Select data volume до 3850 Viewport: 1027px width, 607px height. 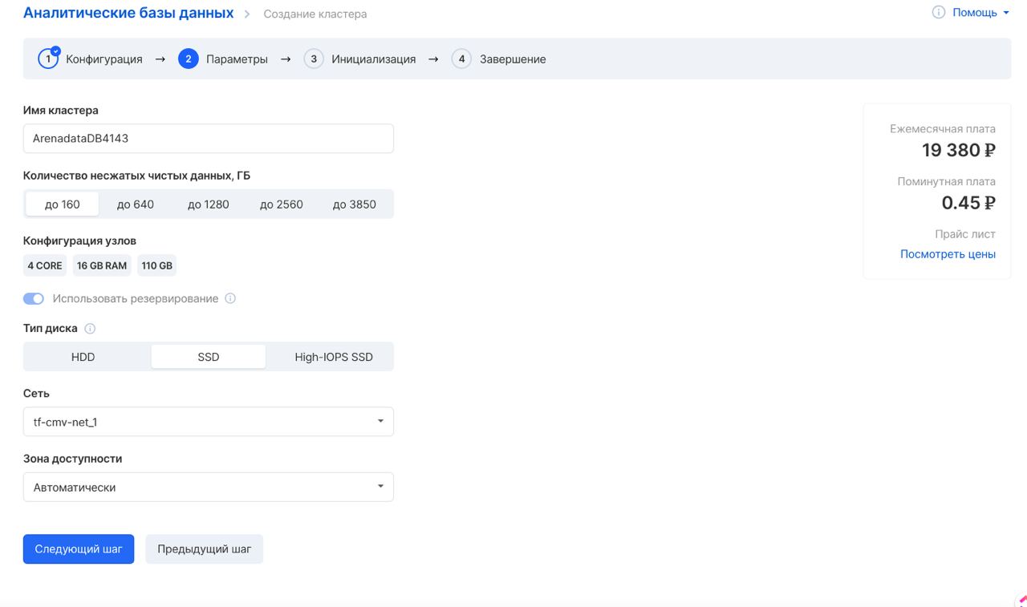[355, 204]
